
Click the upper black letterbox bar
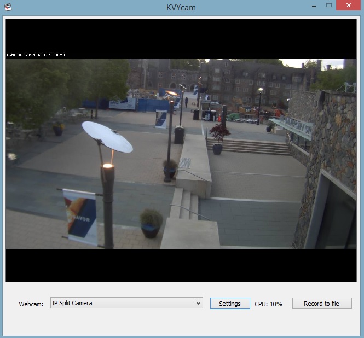pyautogui.click(x=181, y=36)
